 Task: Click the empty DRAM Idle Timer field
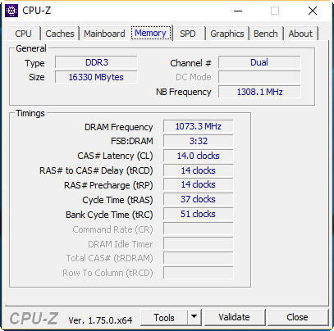click(x=199, y=243)
